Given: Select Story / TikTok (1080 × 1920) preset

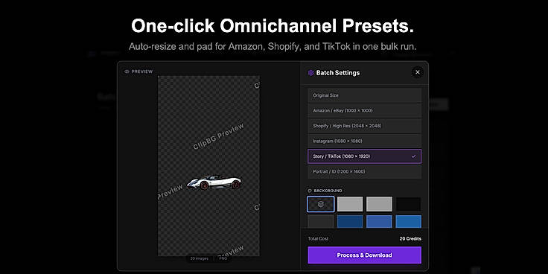Looking at the screenshot, I should click(x=364, y=156).
